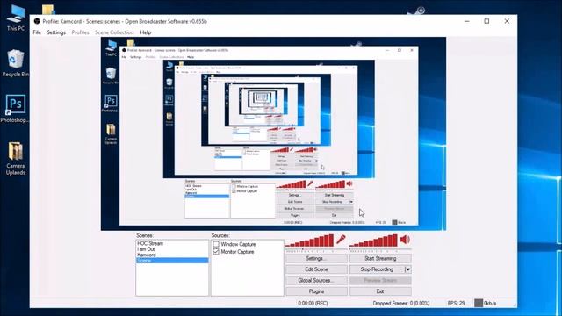562x316 pixels.
Task: Enable the Window Capture source checkbox
Action: coord(216,244)
